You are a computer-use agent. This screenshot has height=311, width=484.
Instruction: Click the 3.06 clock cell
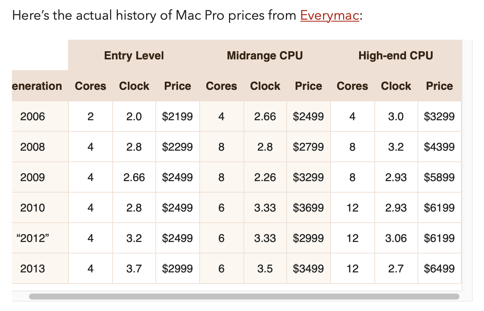coord(396,238)
